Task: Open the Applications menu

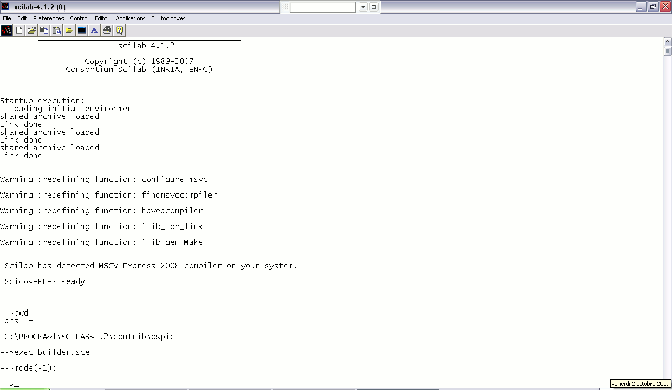Action: click(131, 18)
